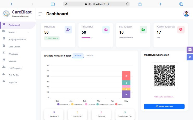
Task: Click Hipertensi 1 purple bar segment 14
Action: click(x=126, y=94)
